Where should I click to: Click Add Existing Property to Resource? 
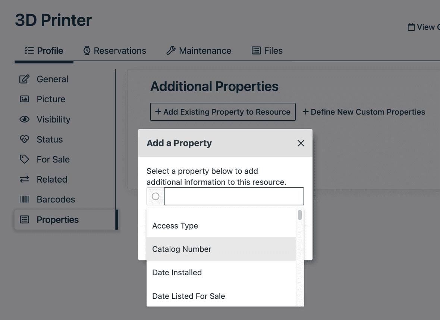pos(223,112)
